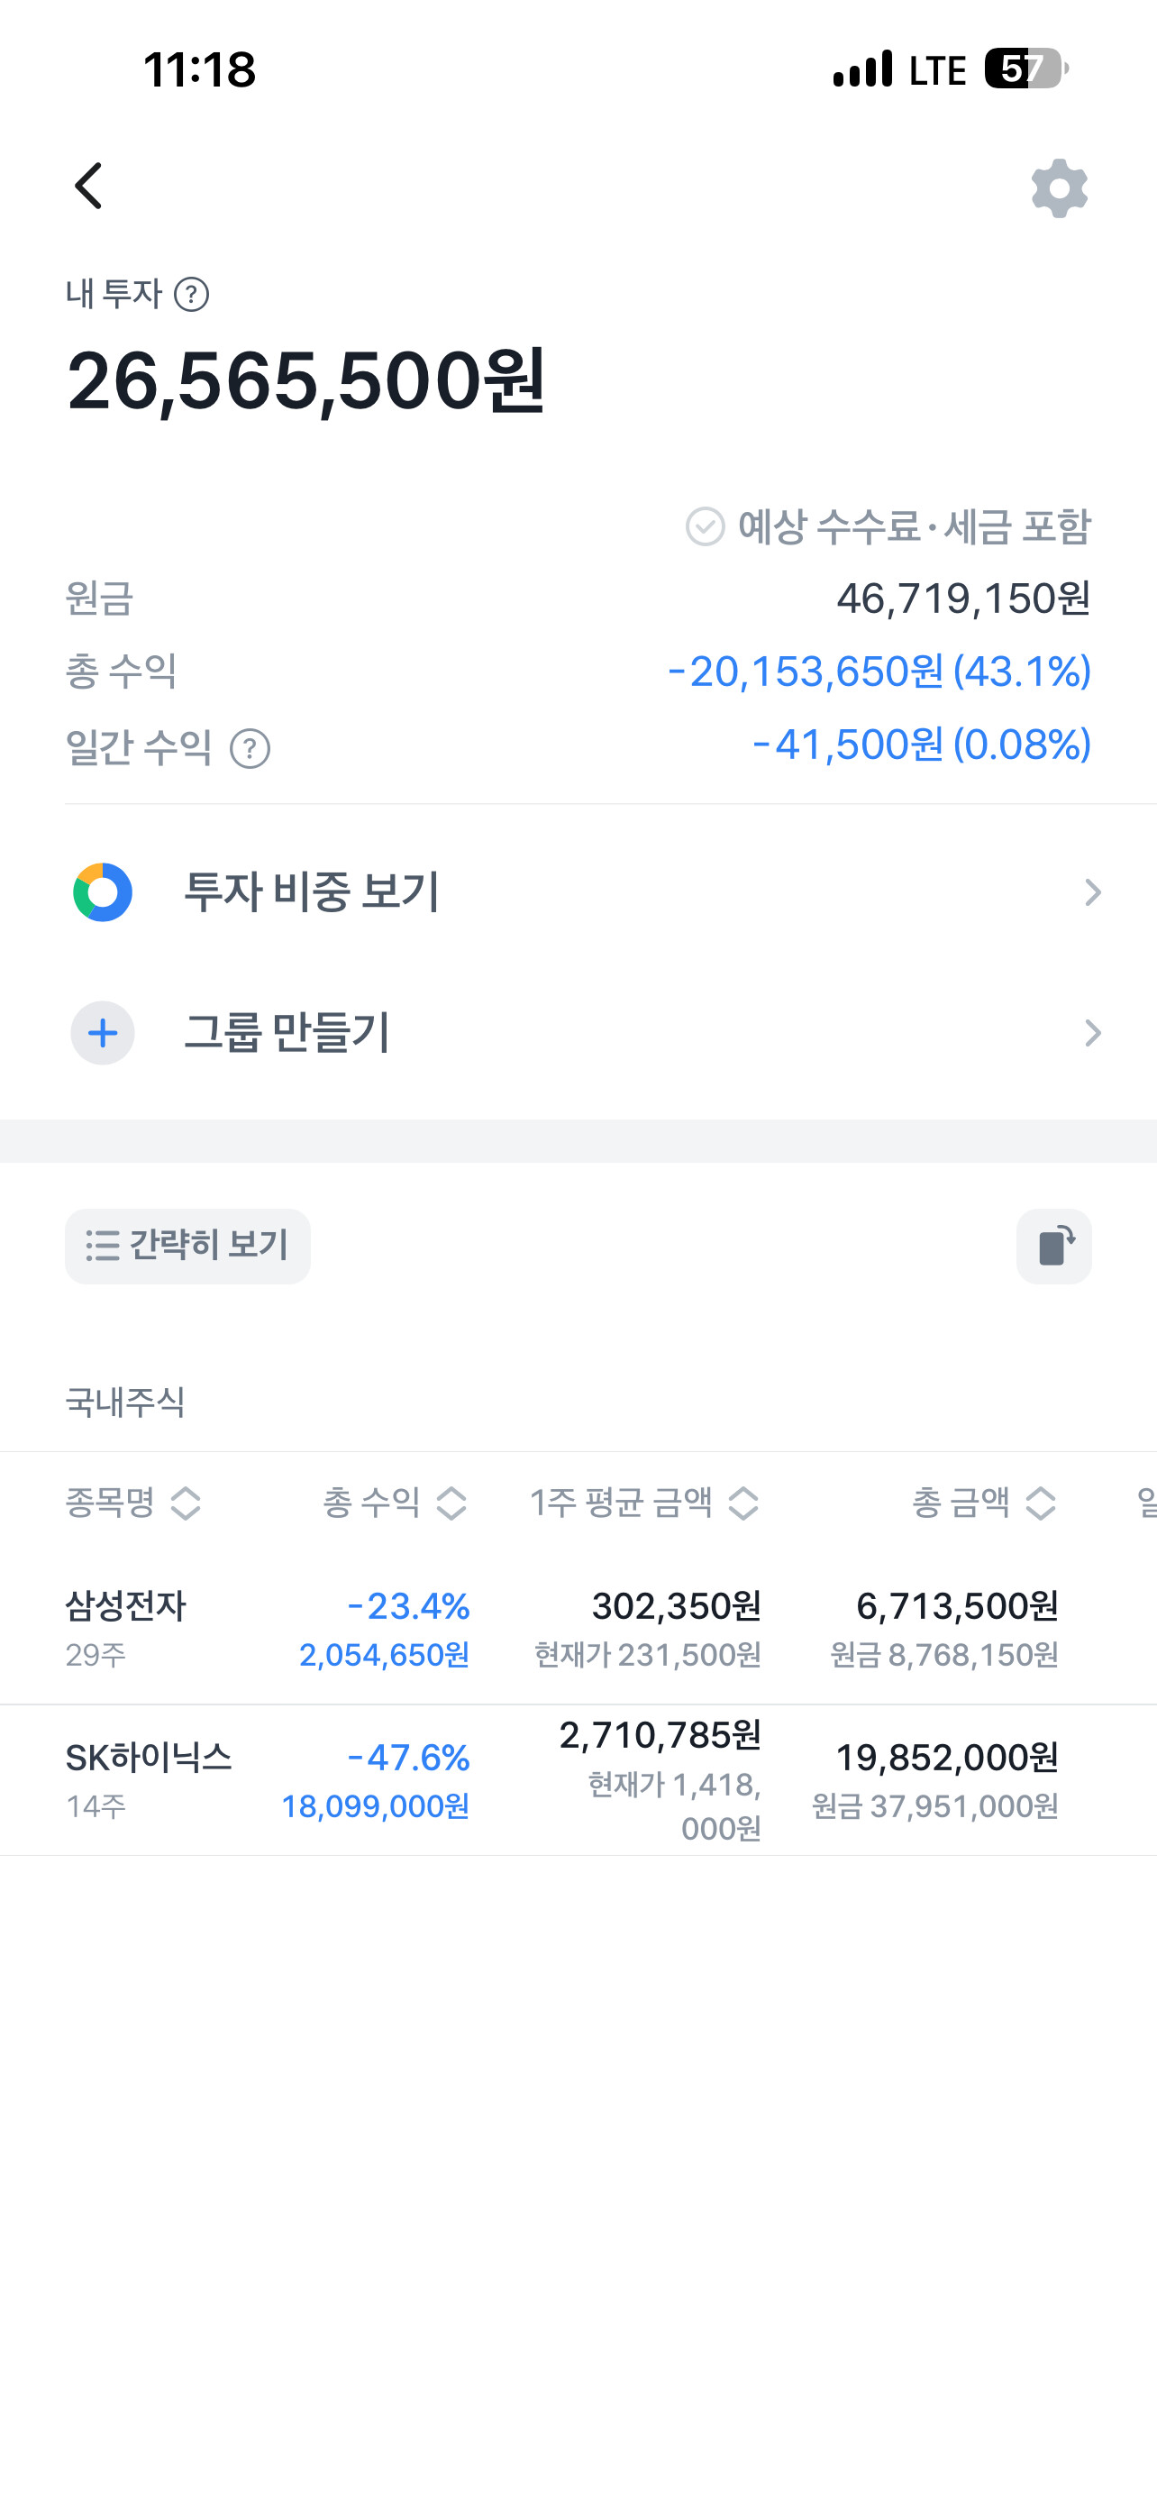This screenshot has height=2504, width=1157.
Task: Tap the question mark next to 일간 수익
Action: (250, 748)
